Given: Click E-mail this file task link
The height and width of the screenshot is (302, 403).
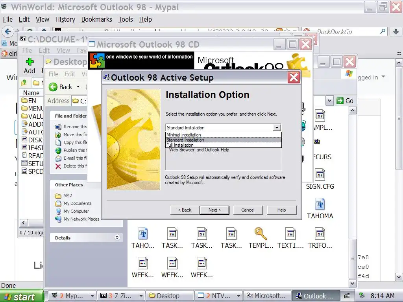Looking at the screenshot, I should [x=71, y=158].
